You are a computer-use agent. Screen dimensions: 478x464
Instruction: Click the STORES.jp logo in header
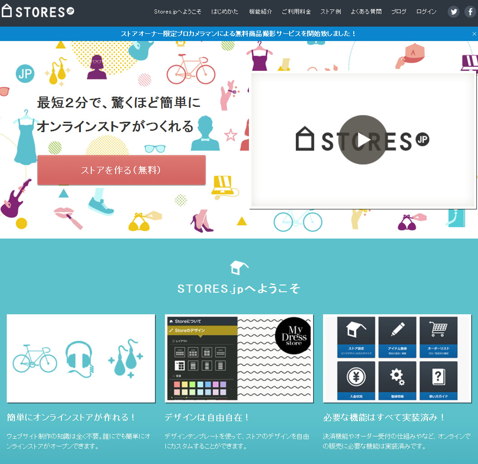pyautogui.click(x=38, y=11)
